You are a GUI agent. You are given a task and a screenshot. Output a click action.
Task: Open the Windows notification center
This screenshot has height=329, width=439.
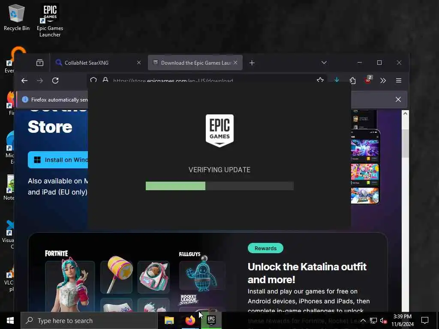425,320
